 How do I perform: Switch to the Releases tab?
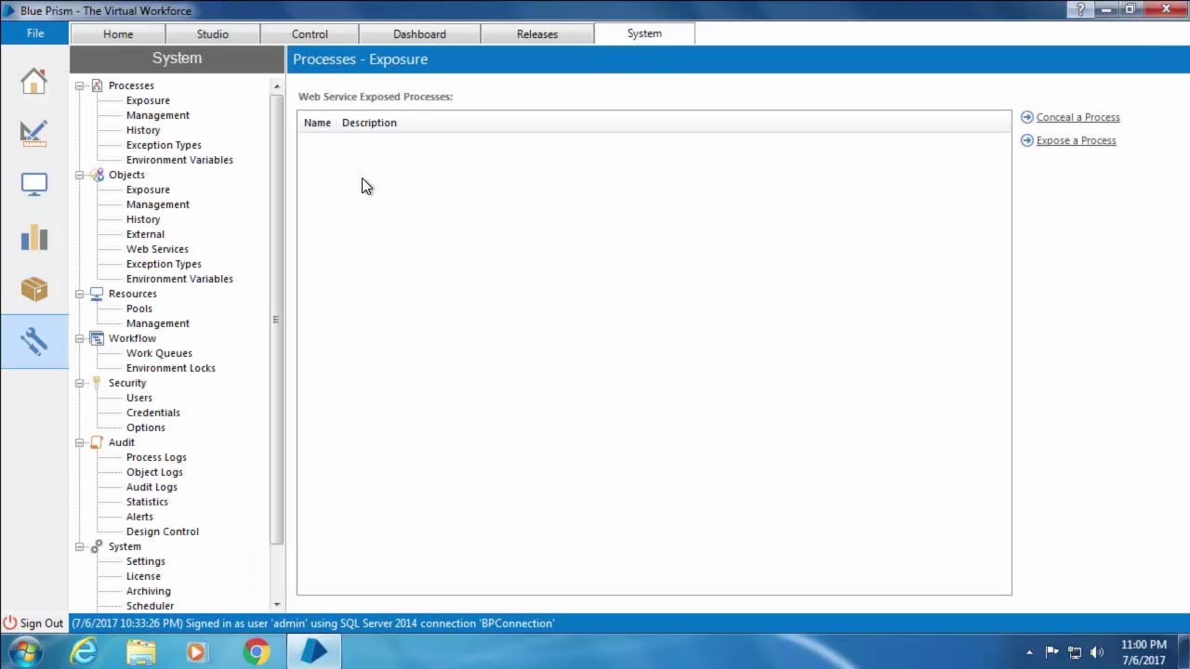537,34
